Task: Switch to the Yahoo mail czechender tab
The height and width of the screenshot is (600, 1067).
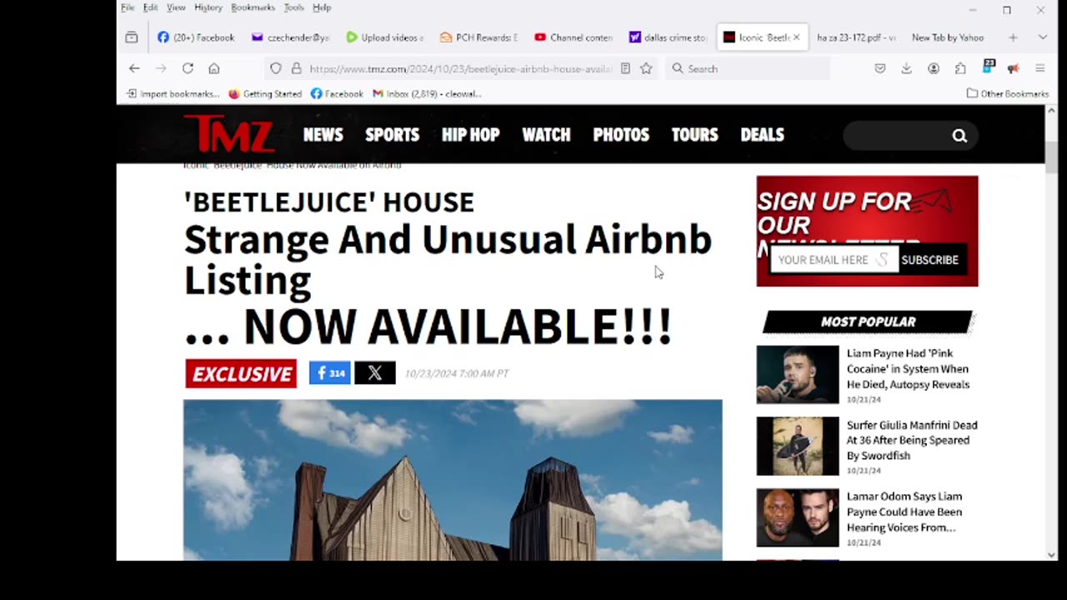Action: (291, 37)
